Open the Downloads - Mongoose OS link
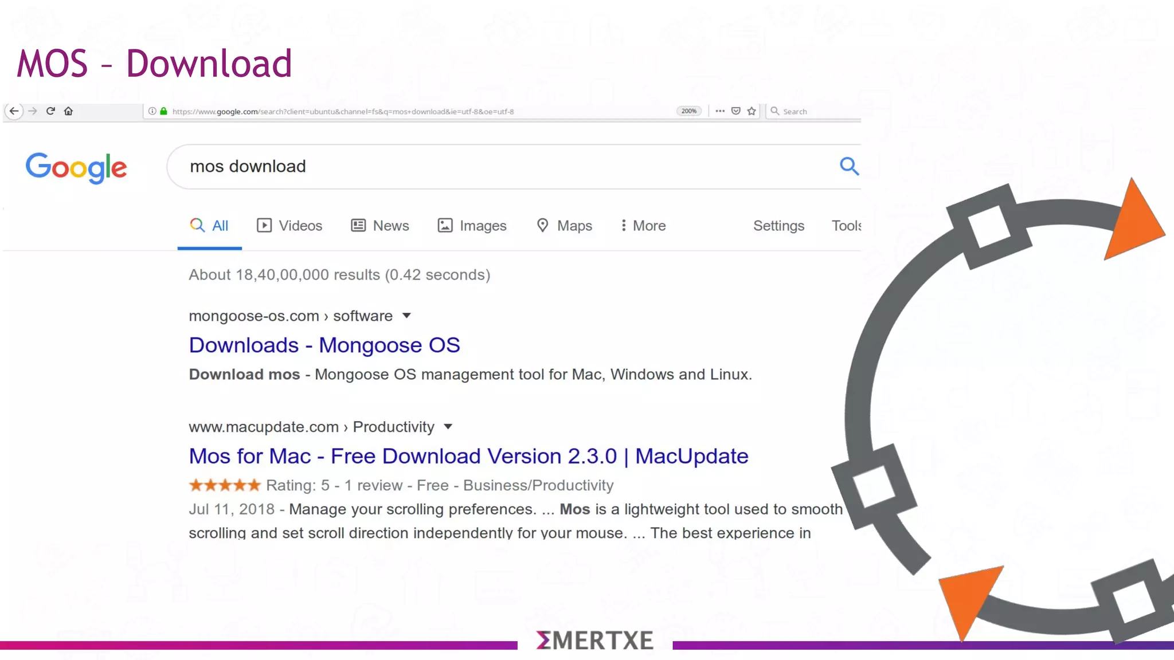Screen dimensions: 1174x660 click(324, 345)
